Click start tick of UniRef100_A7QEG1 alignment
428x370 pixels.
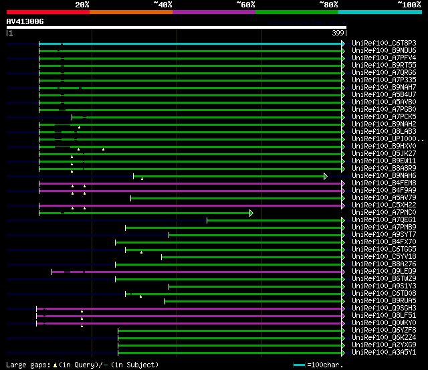(207, 220)
